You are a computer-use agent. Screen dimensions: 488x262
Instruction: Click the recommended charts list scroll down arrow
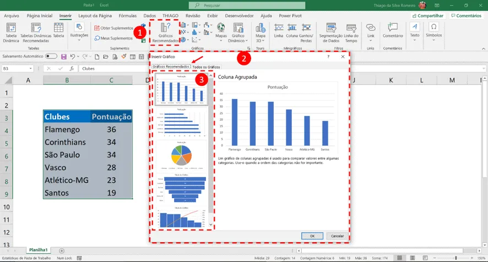click(211, 225)
